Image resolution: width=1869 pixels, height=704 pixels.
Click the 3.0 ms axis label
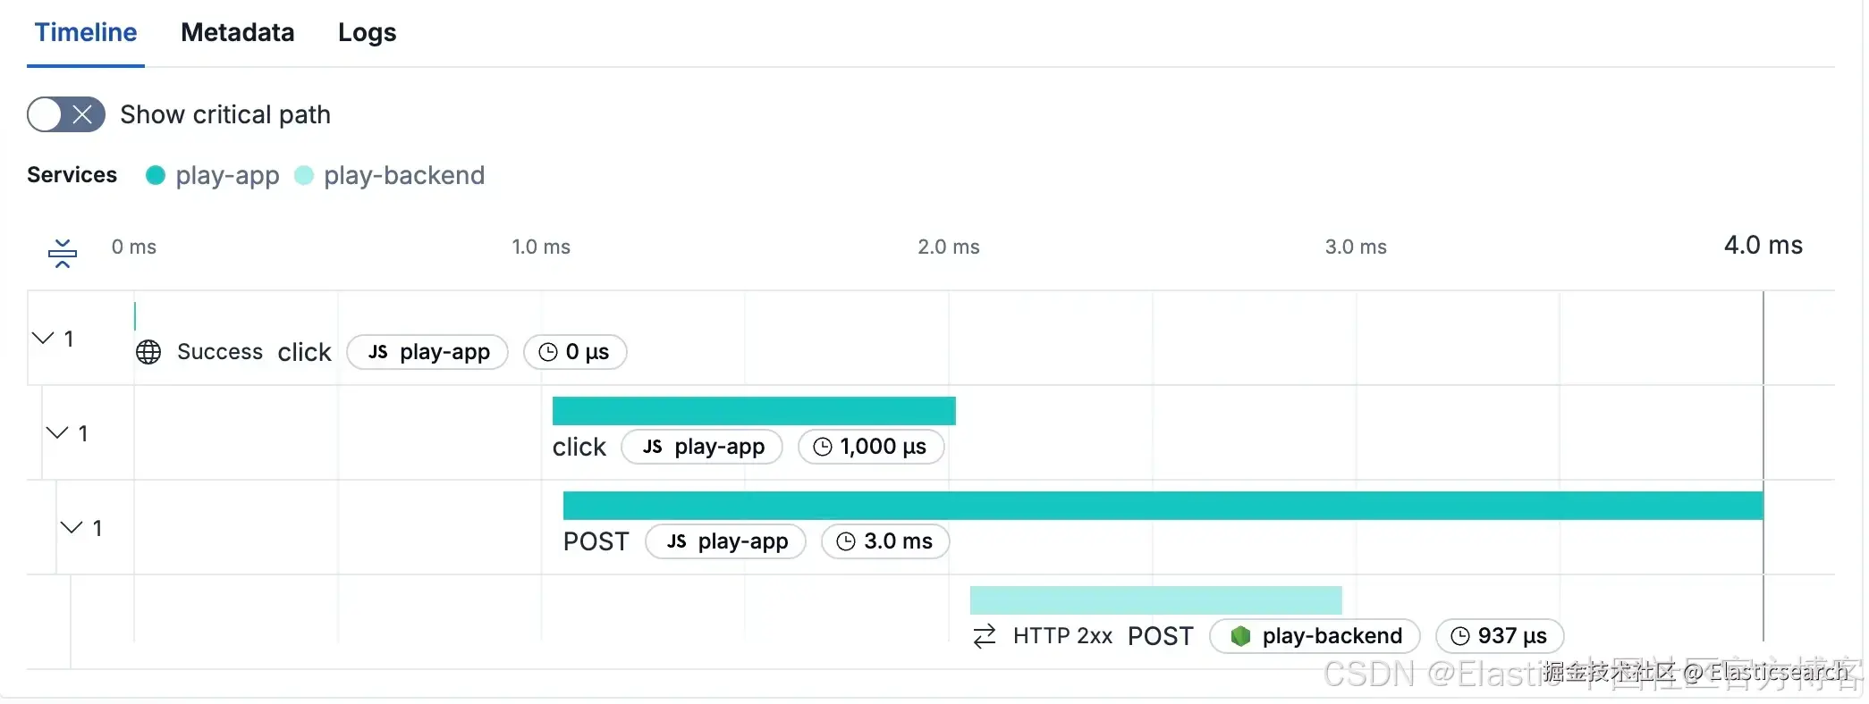1356,247
